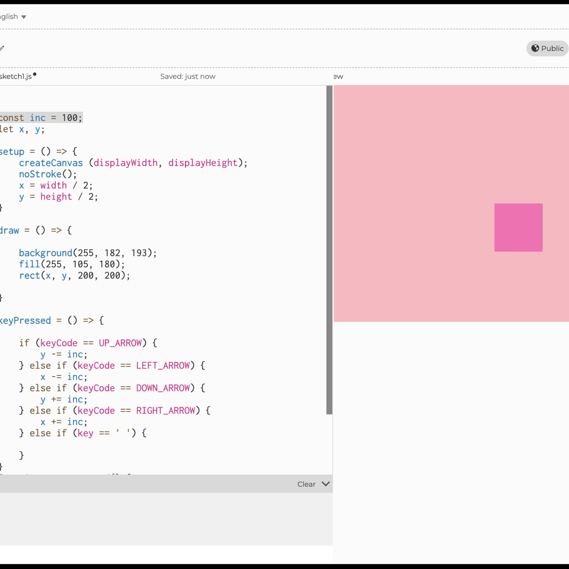
Task: Click the 'y = height / 2;' line
Action: pyautogui.click(x=58, y=197)
